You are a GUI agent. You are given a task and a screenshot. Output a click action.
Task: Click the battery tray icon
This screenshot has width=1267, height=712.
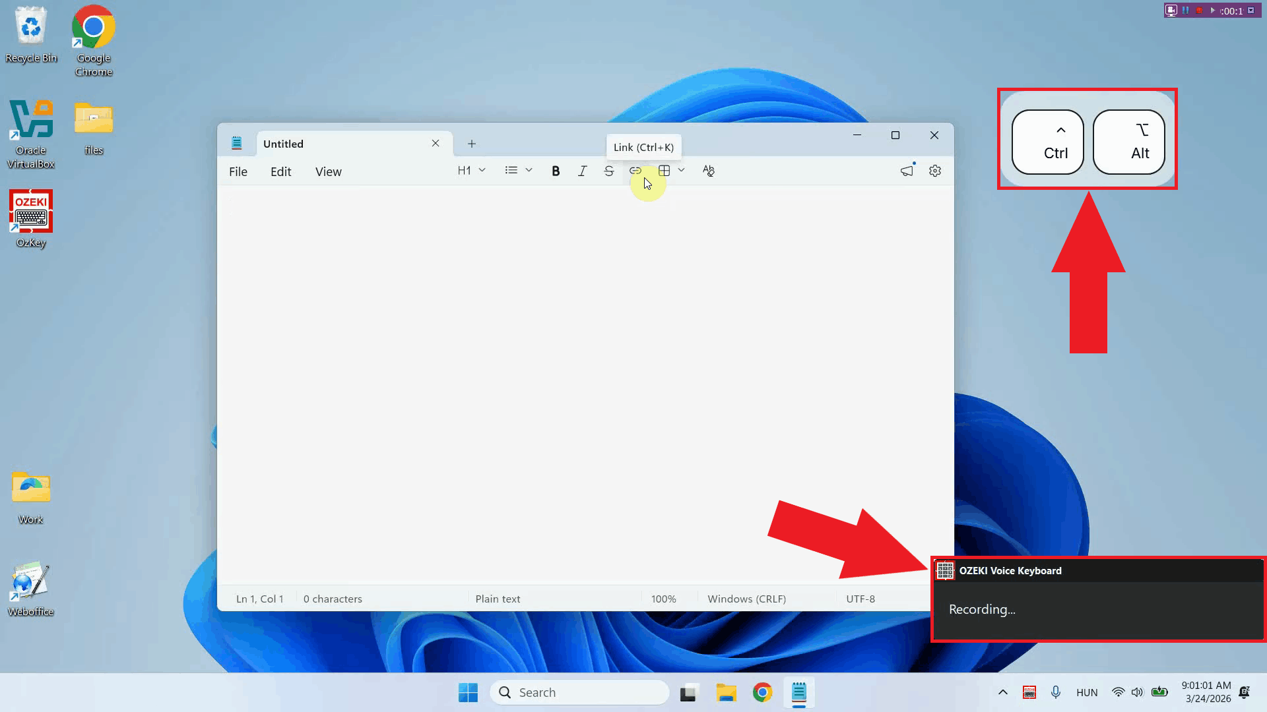tap(1159, 692)
